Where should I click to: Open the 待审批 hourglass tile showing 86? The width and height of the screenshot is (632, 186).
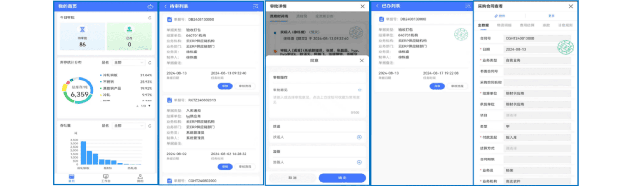(x=82, y=36)
